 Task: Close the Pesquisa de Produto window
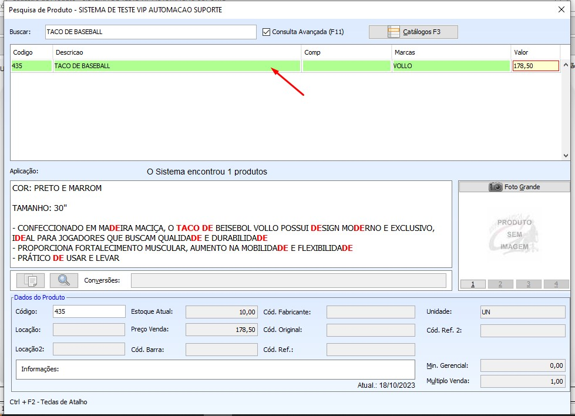pos(561,9)
